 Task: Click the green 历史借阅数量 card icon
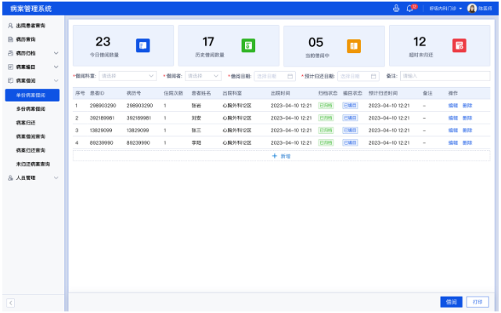coord(247,45)
